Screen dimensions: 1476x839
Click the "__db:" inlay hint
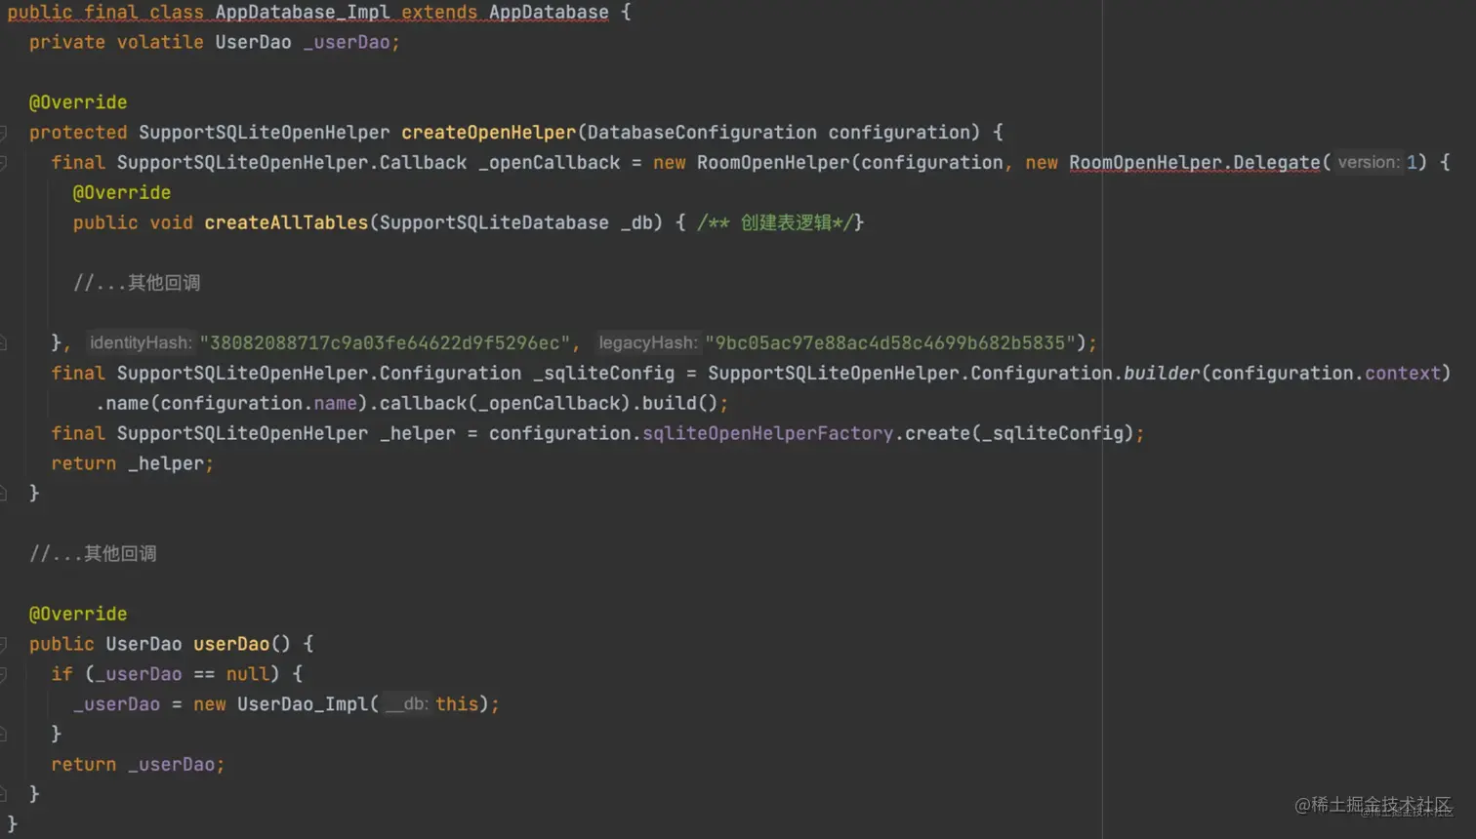point(406,705)
